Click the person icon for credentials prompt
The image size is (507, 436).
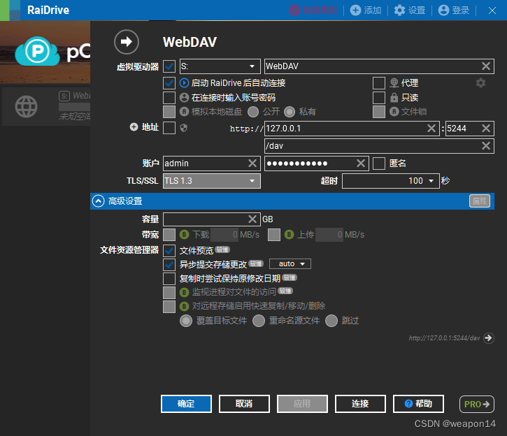coord(184,98)
